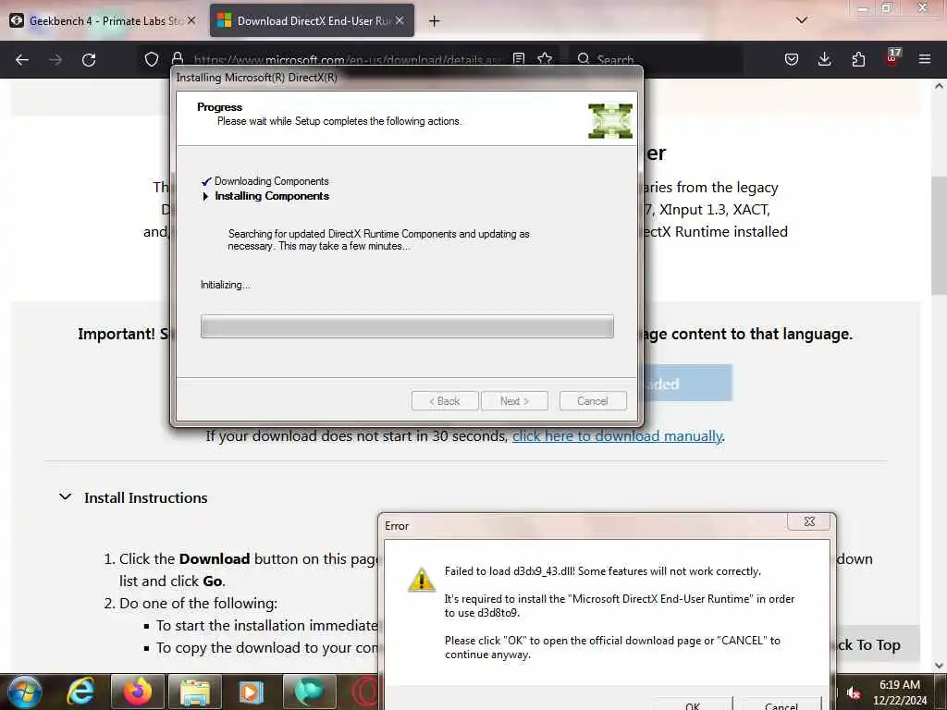The width and height of the screenshot is (947, 710).
Task: Click Back in DirectX installer
Action: [x=445, y=401]
